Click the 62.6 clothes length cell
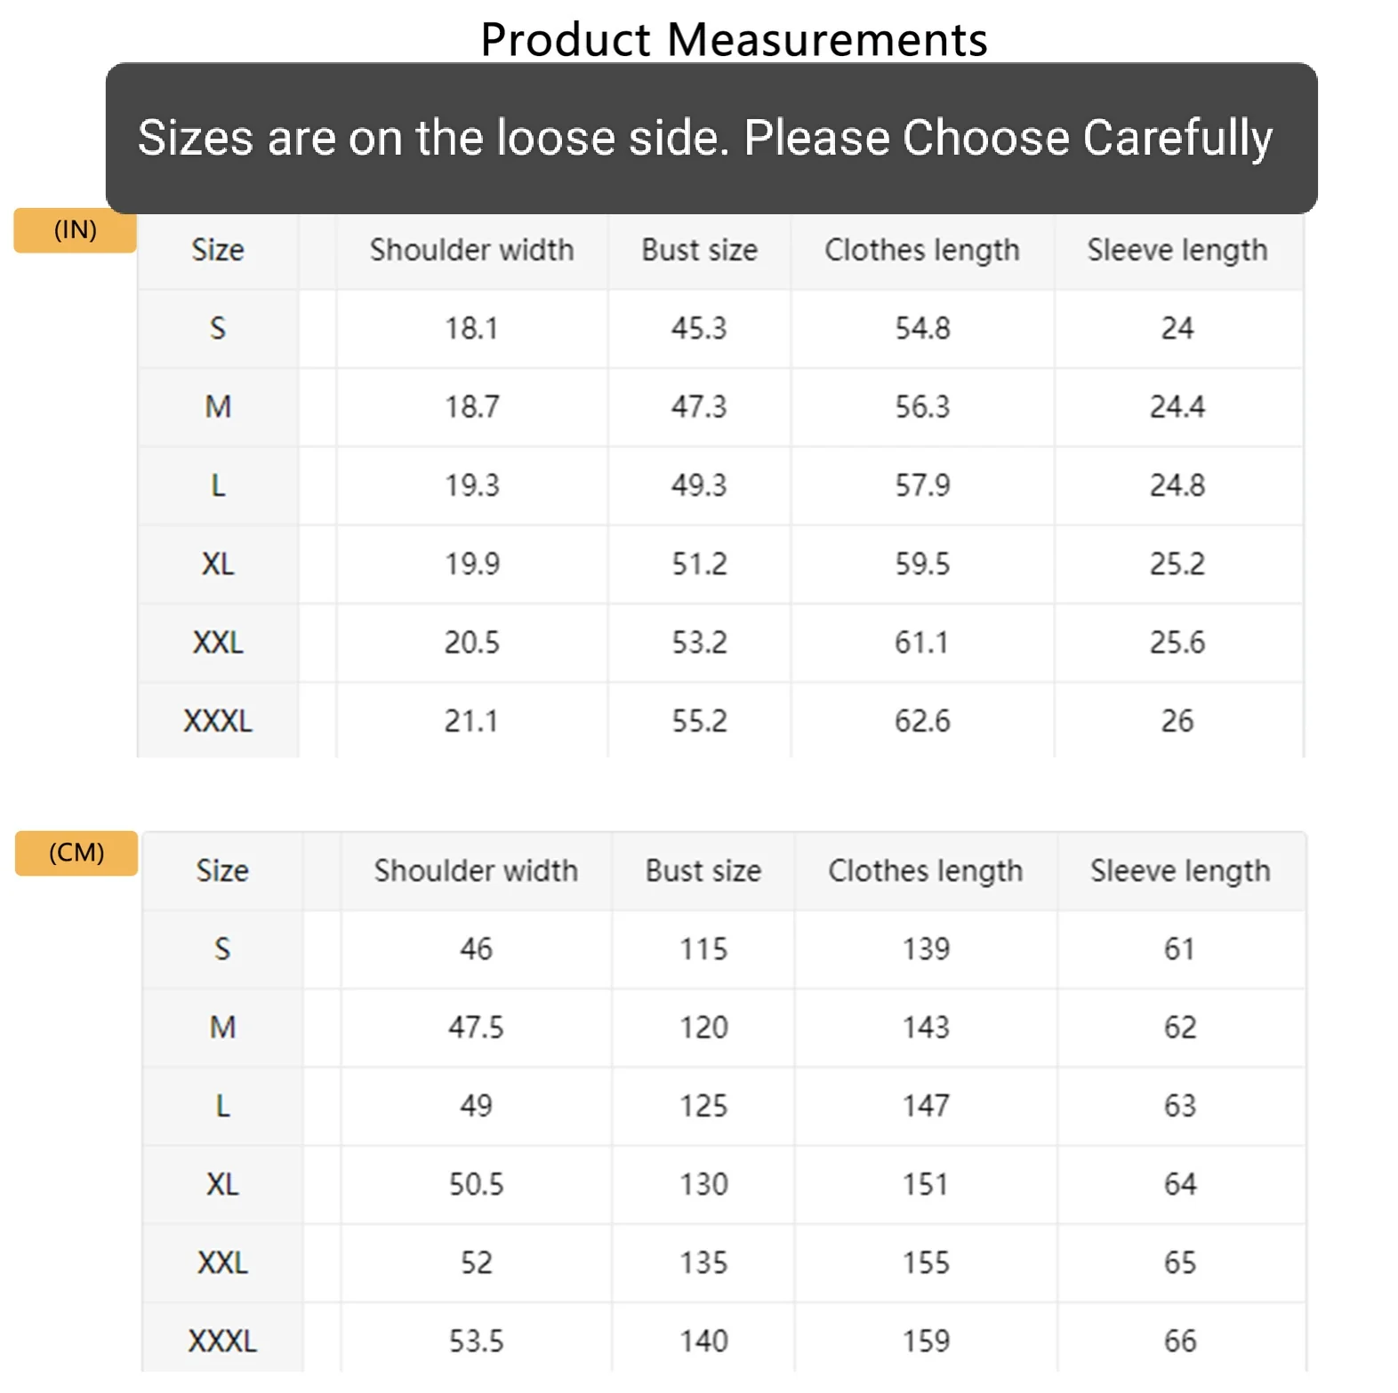This screenshot has width=1398, height=1393. (x=922, y=720)
